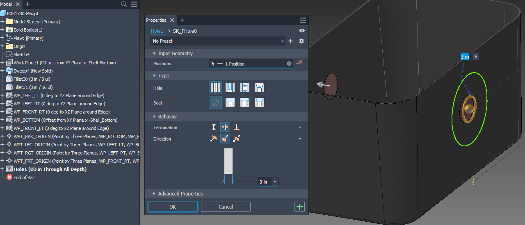The width and height of the screenshot is (525, 225).
Task: Select the tapped hole type icon
Action: 245,88
